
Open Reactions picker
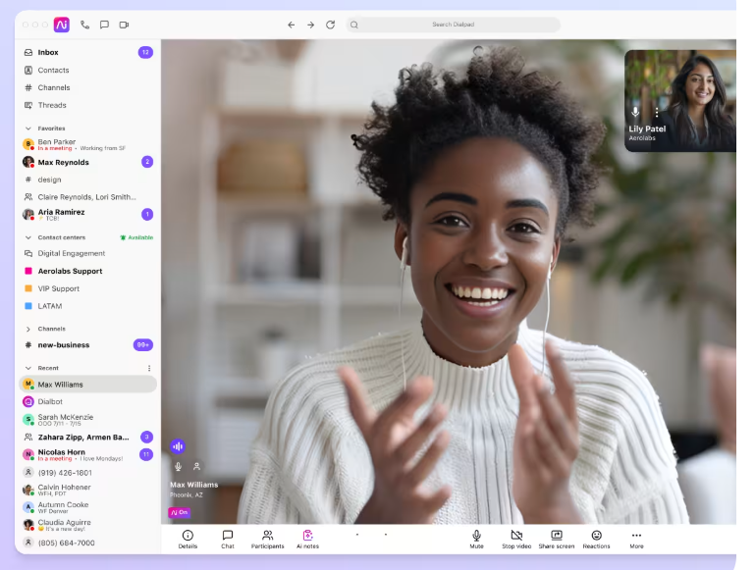pos(596,540)
